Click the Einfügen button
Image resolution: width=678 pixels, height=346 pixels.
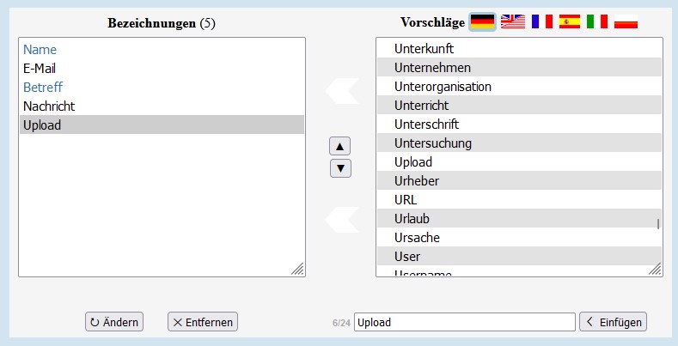coord(613,322)
